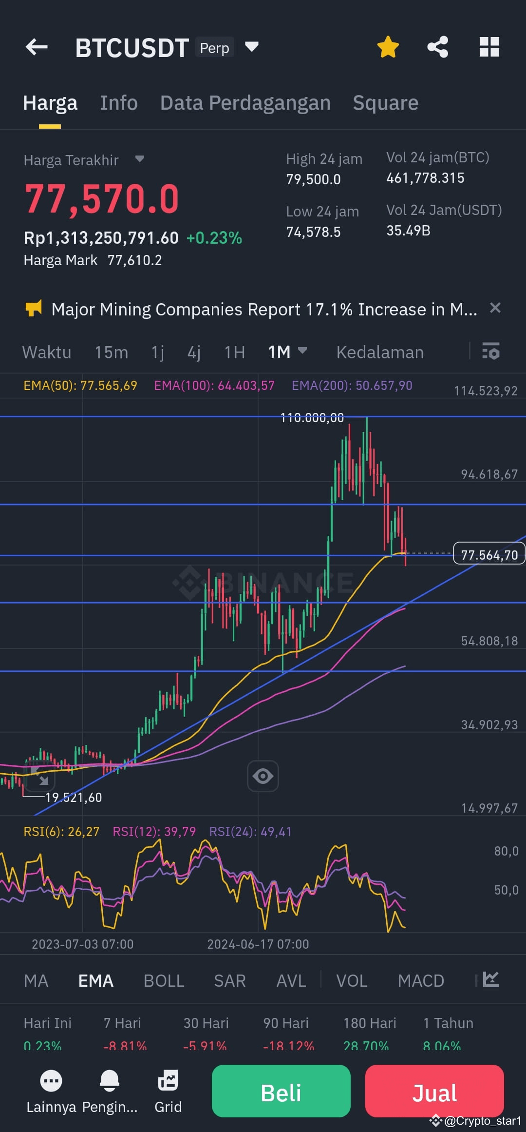526x1132 pixels.
Task: Tap the 2024-06-17 07:00 date label
Action: point(258,944)
